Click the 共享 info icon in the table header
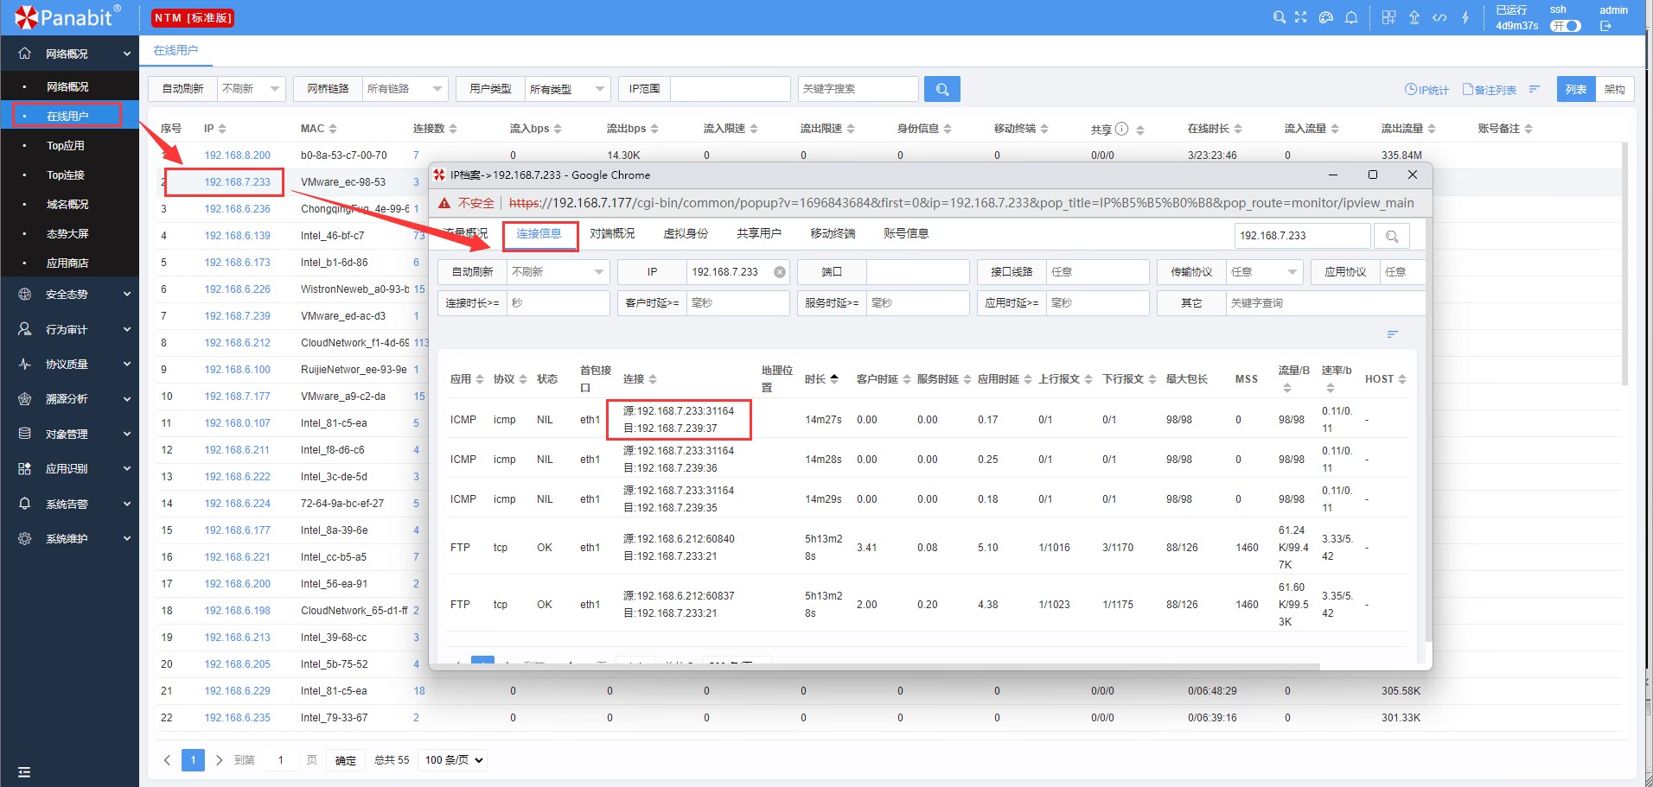The image size is (1653, 787). 1122,129
